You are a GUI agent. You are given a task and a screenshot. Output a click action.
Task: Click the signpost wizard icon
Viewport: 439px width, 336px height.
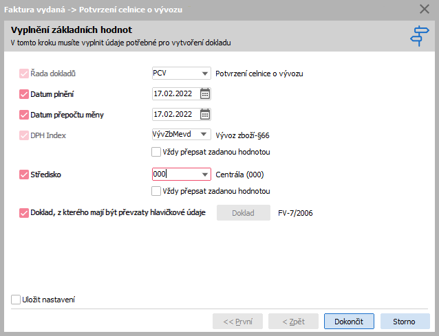[418, 36]
